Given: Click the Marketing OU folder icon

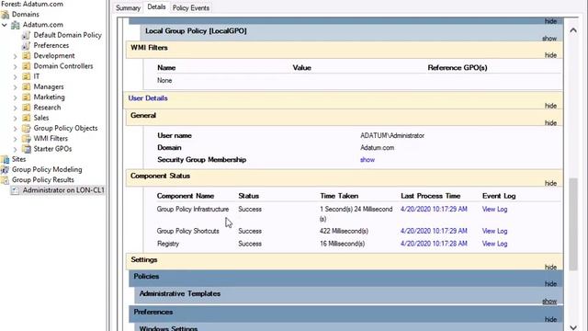Looking at the screenshot, I should pyautogui.click(x=27, y=97).
